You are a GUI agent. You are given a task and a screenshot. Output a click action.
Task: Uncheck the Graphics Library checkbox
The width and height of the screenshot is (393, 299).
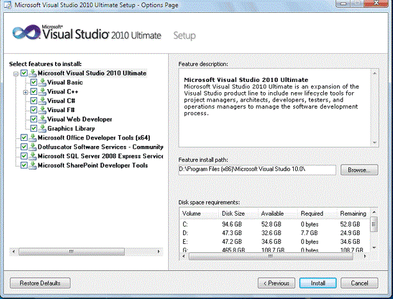point(33,129)
